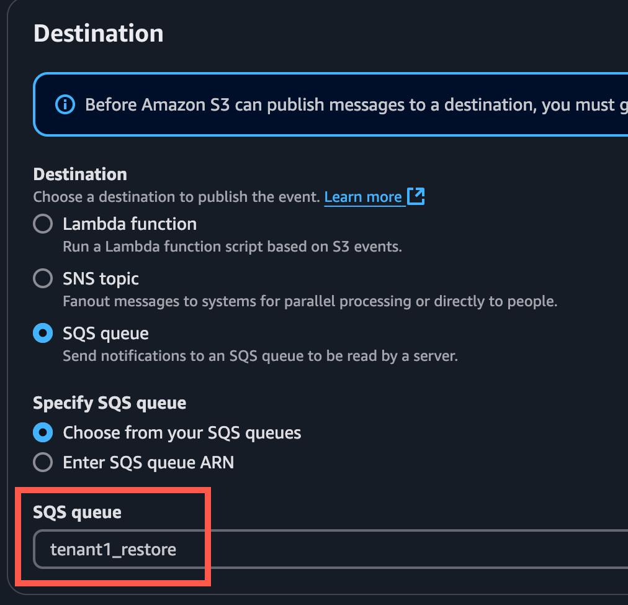Select the Enter SQS queue ARN radio
This screenshot has width=628, height=605.
tap(43, 462)
